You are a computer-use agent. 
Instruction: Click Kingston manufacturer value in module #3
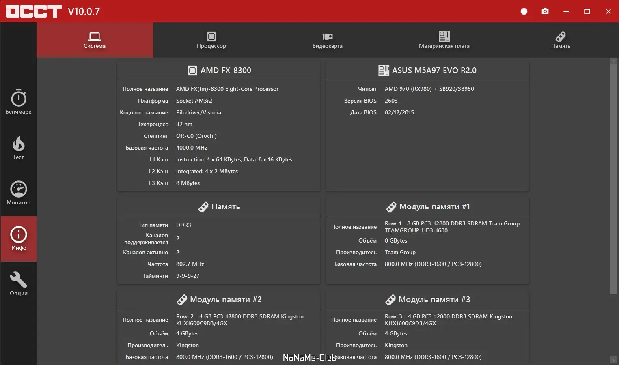pyautogui.click(x=396, y=346)
